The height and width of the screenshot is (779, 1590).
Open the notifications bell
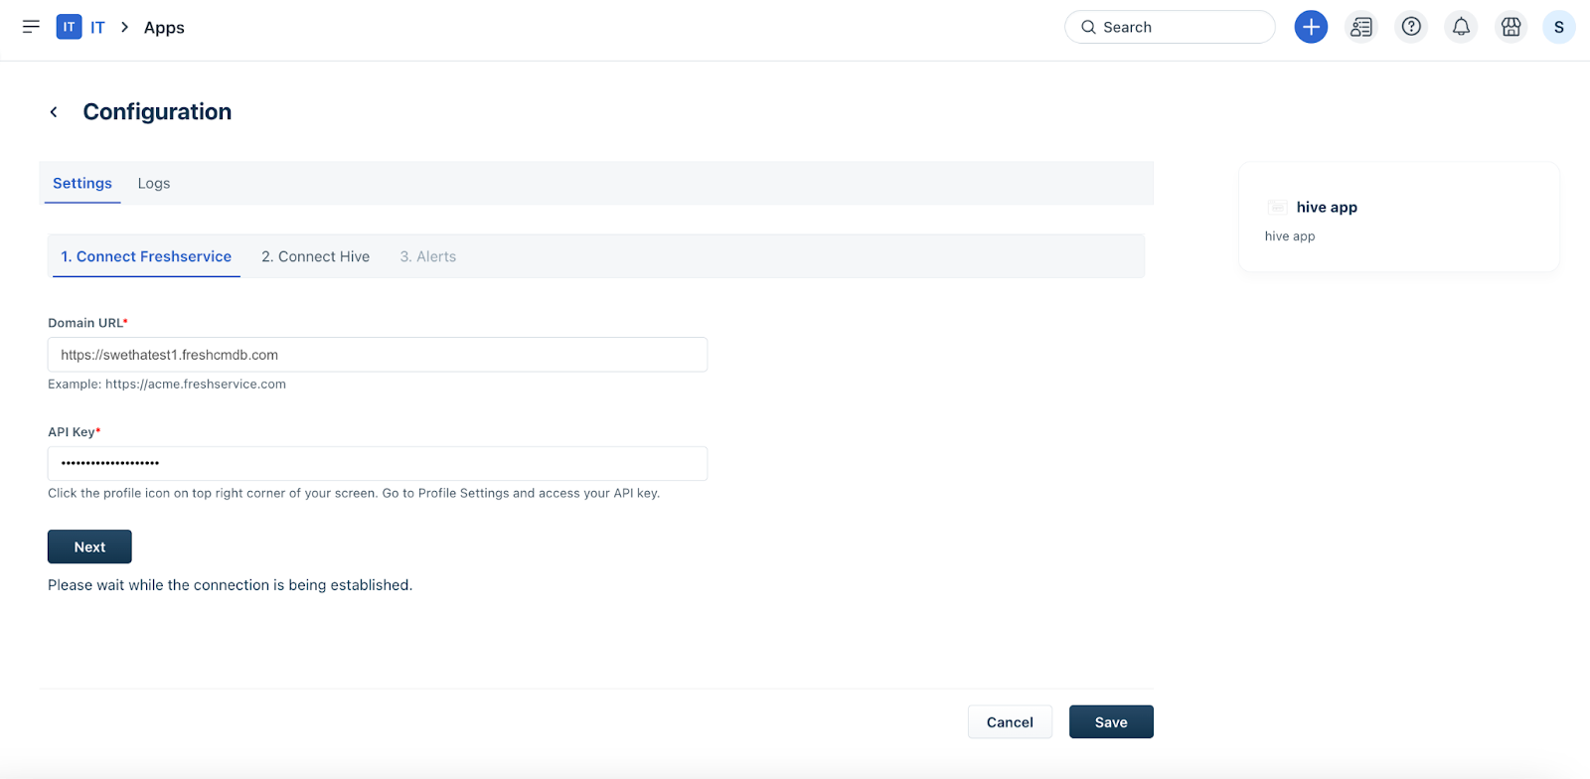click(1461, 27)
